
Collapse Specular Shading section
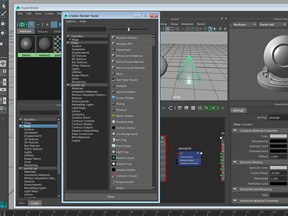(235, 162)
